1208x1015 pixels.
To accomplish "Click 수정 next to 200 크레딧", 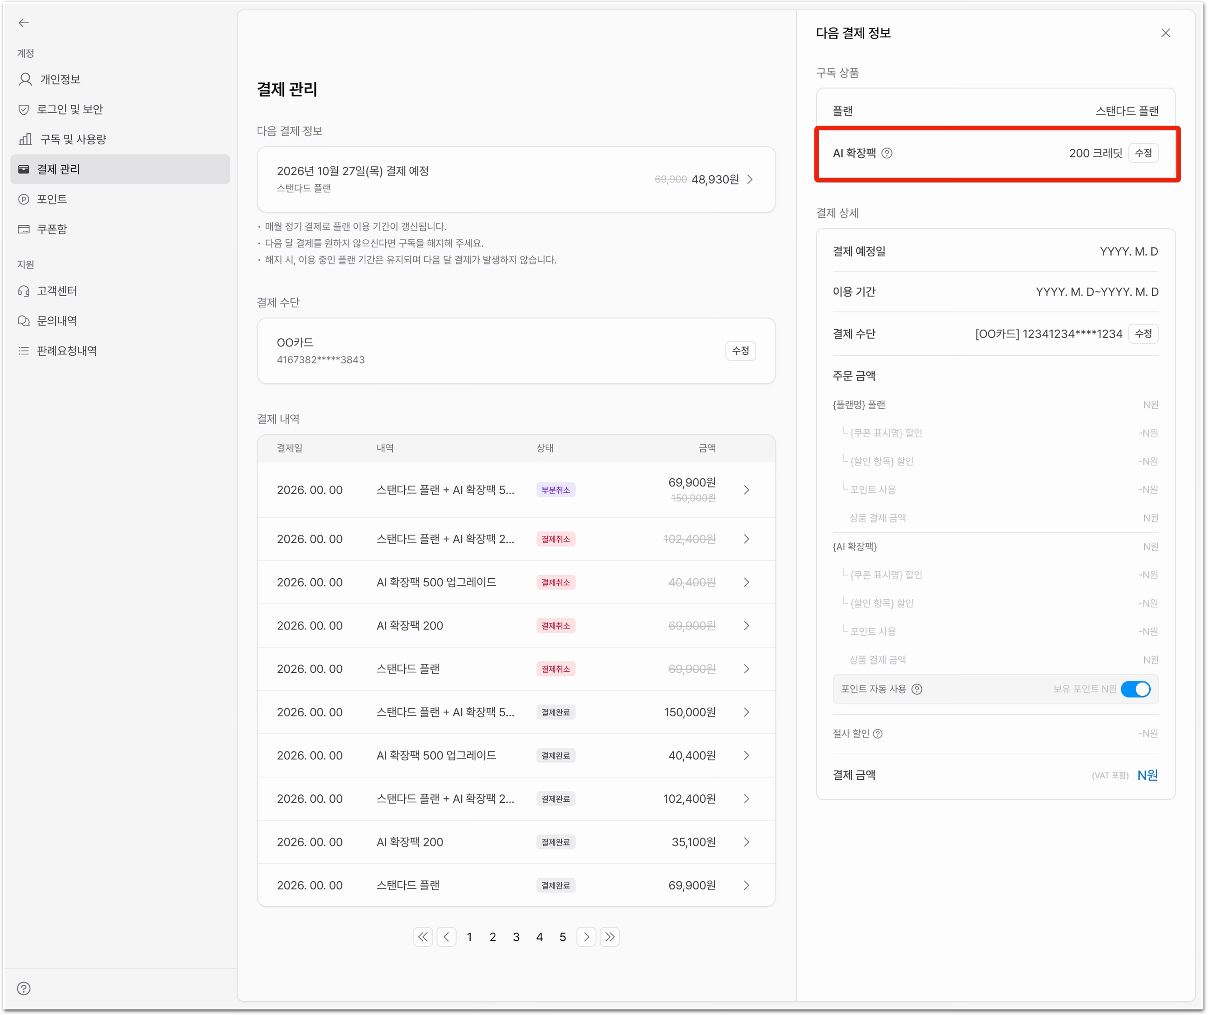I will [1143, 153].
